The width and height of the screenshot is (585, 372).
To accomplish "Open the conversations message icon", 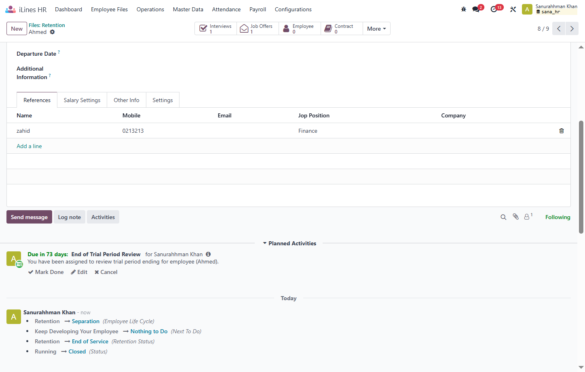I will (x=476, y=9).
